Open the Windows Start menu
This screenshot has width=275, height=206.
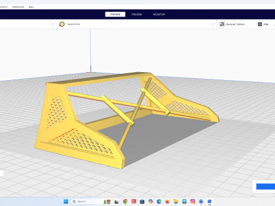point(66,201)
